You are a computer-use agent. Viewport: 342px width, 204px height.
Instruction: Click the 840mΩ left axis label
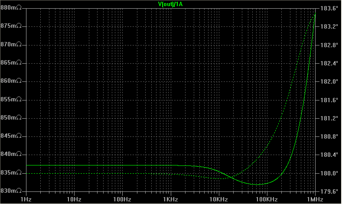11,154
